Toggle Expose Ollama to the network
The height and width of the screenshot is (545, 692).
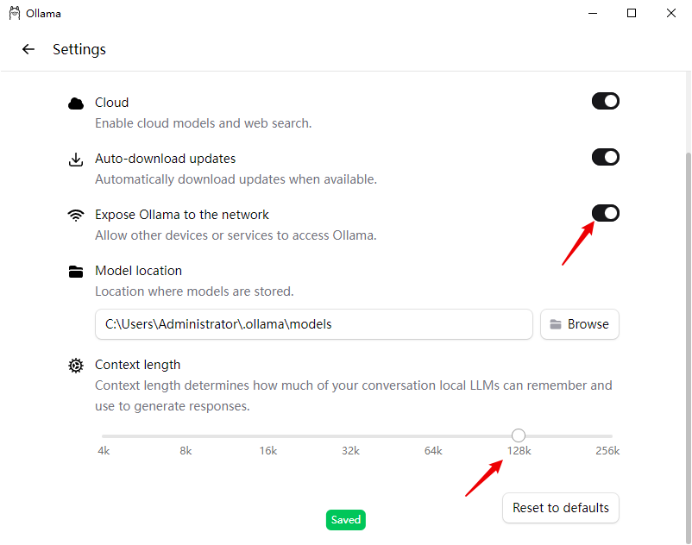coord(606,213)
